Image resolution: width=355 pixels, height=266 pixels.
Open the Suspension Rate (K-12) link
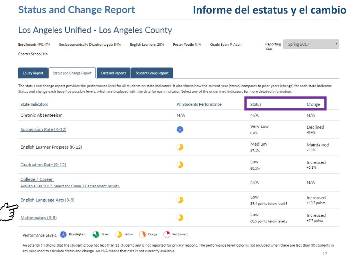(43, 130)
